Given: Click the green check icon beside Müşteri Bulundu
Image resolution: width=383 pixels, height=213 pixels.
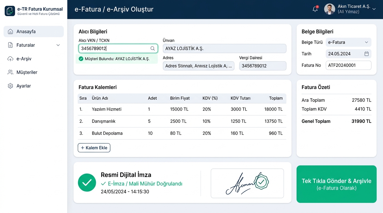Looking at the screenshot, I should coord(81,59).
